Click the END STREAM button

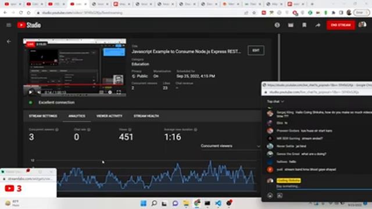341,25
